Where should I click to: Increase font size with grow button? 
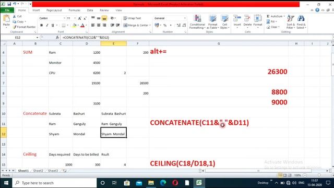pyautogui.click(x=79, y=18)
